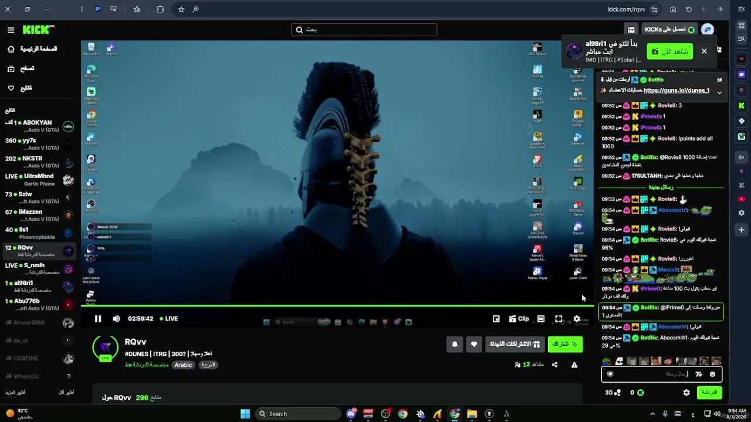Enter fullscreen video mode

point(559,319)
